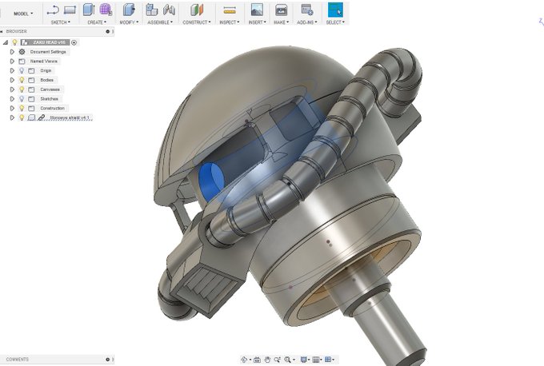The height and width of the screenshot is (366, 544).
Task: Select the New Component assemble icon
Action: 152,10
